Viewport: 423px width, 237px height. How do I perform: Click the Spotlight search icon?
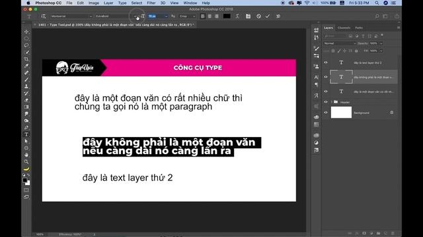pyautogui.click(x=377, y=3)
